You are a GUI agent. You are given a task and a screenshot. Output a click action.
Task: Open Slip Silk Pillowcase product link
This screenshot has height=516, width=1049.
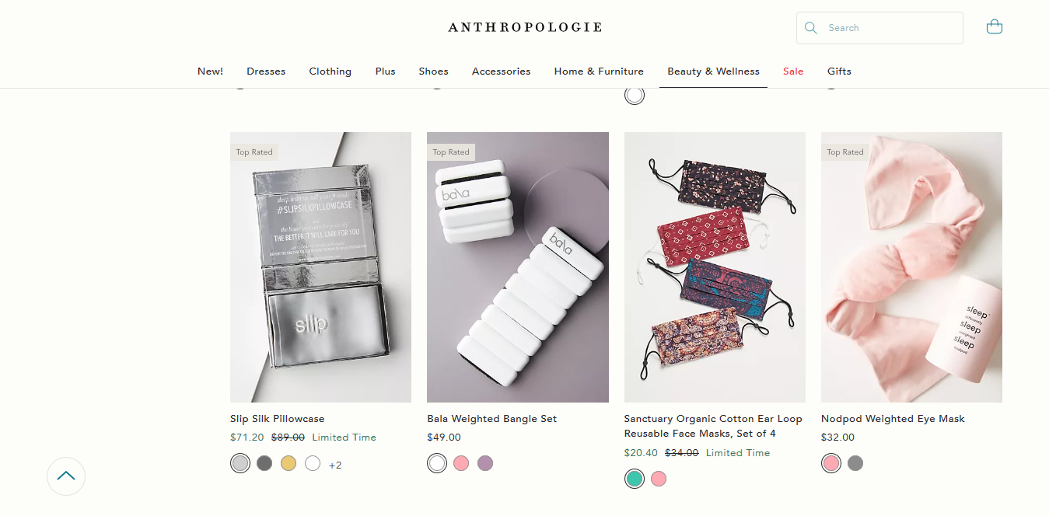[x=278, y=418]
